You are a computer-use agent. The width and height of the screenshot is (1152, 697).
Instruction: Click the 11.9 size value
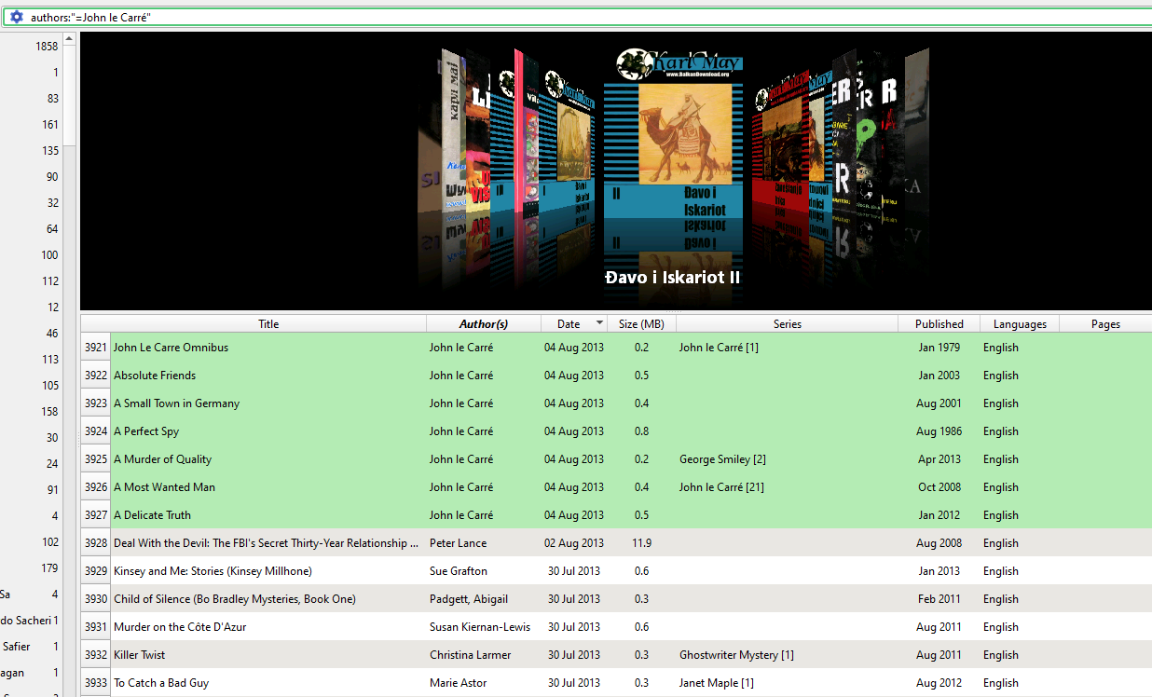(642, 543)
